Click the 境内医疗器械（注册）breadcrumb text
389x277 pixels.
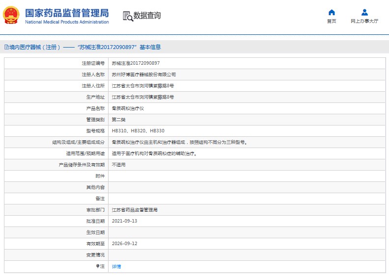coord(34,47)
